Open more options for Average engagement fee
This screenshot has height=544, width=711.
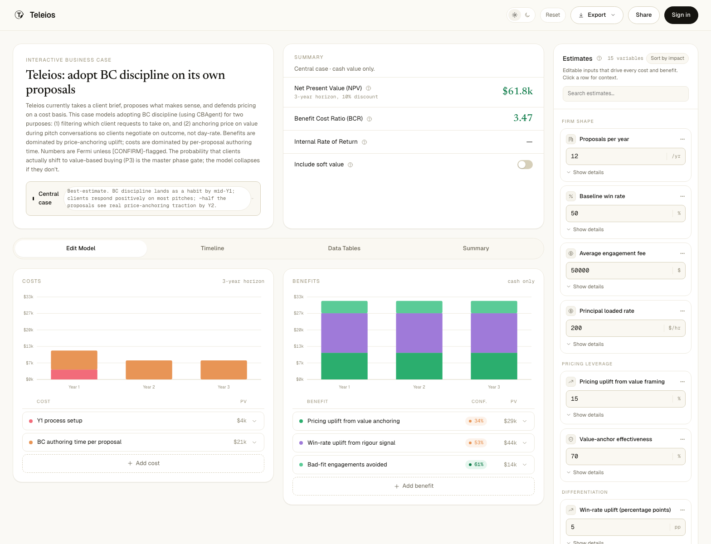click(682, 253)
